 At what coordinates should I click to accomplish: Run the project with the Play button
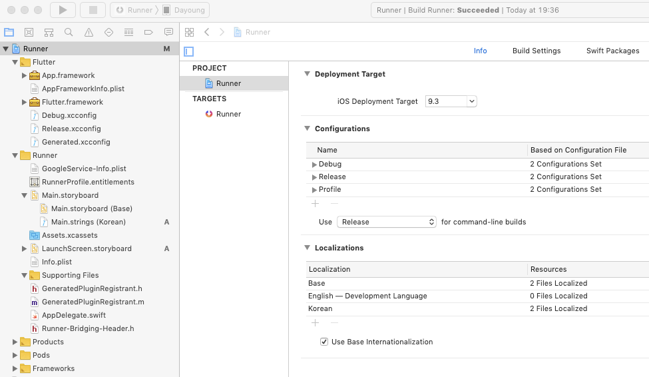(63, 10)
